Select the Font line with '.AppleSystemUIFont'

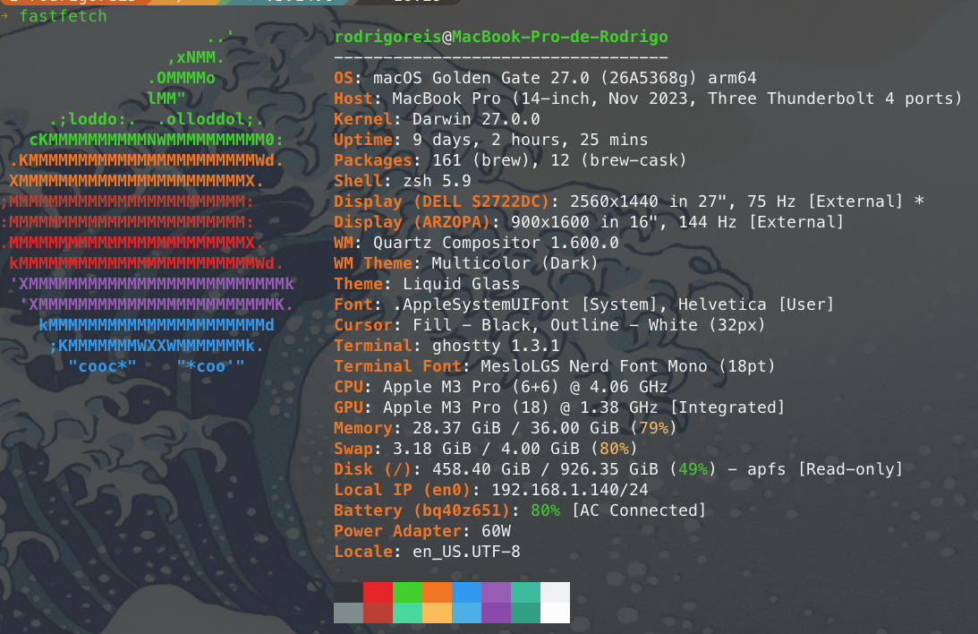click(583, 304)
